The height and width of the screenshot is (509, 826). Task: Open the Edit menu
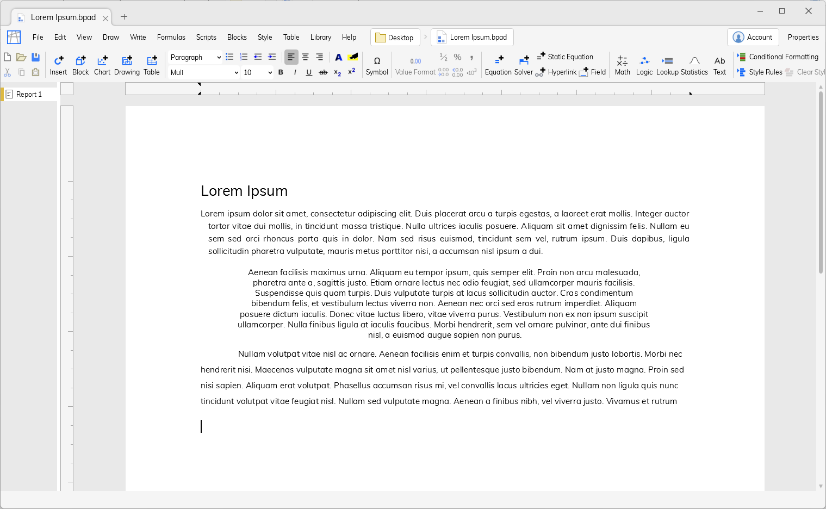(x=60, y=37)
